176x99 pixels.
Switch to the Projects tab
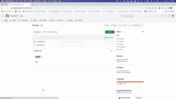pos(43,20)
